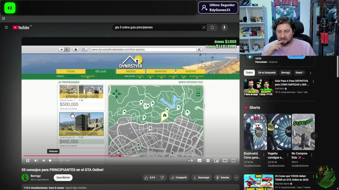Viewport: 339px width, 190px height.
Task: Select the De tu búsqueda chip
Action: (267, 73)
